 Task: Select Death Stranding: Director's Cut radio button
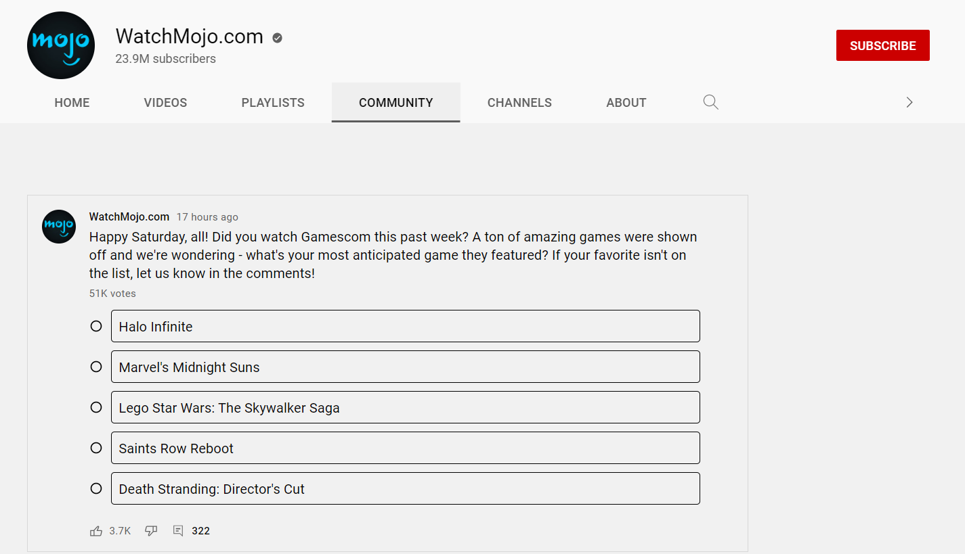[x=96, y=488]
